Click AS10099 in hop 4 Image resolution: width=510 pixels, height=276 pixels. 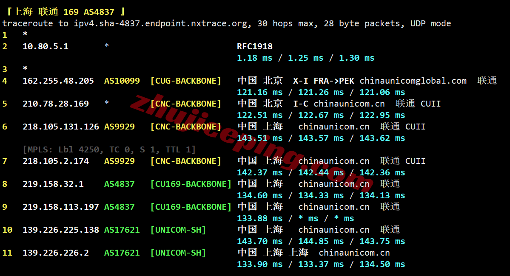122,81
